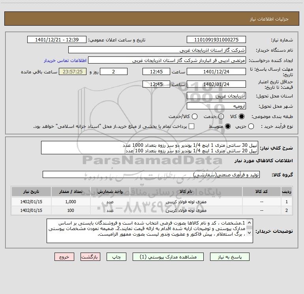304x294 pixels.
Task: Select row 2 item name مغزی لوله فولاد کربنی
Action: tap(186, 210)
